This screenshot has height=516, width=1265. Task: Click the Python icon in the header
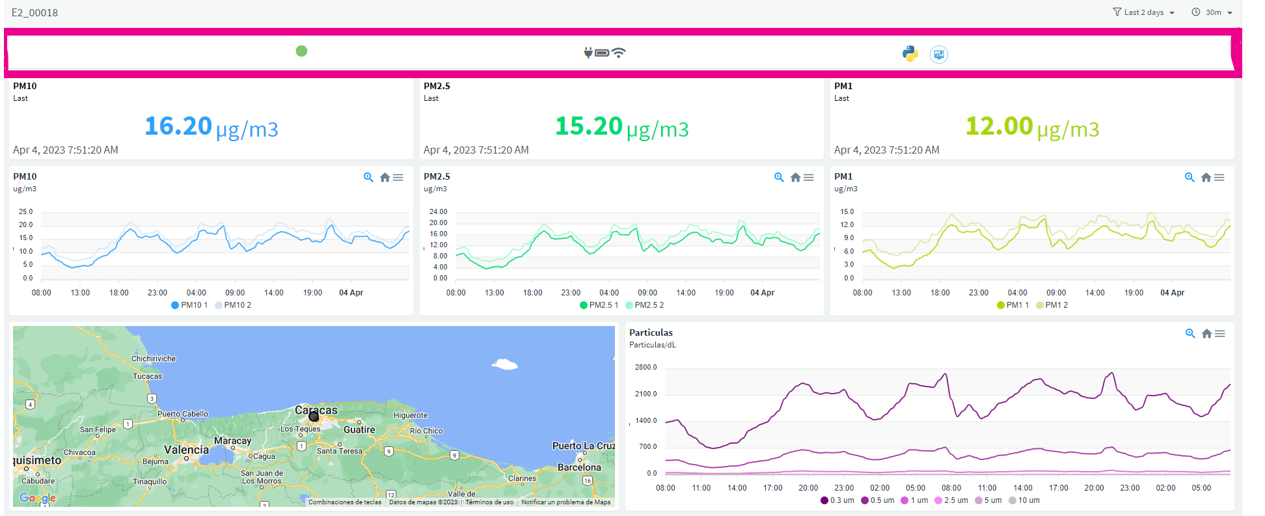[x=910, y=53]
